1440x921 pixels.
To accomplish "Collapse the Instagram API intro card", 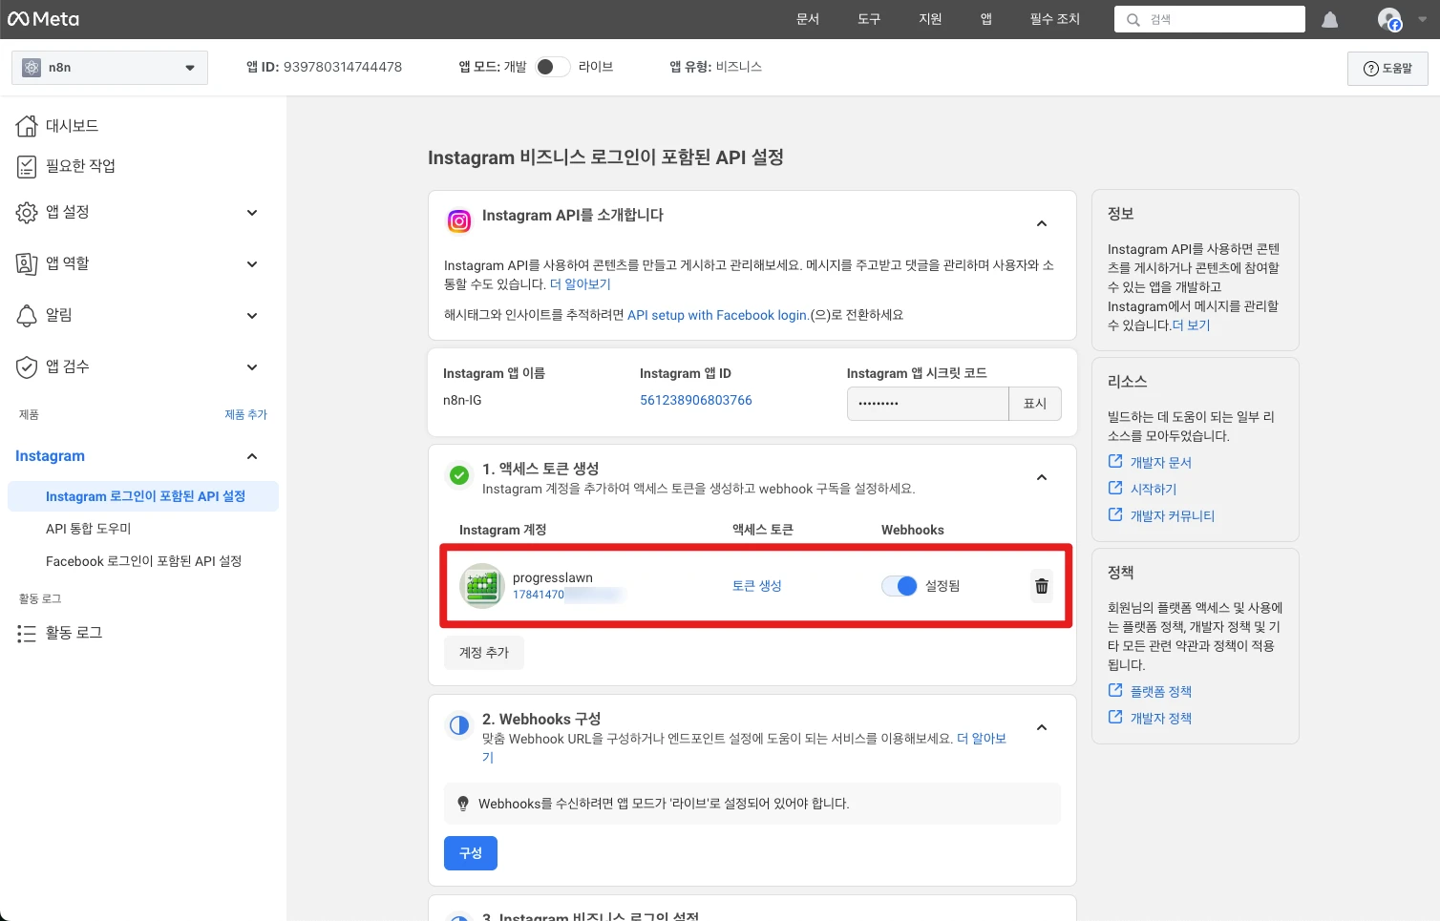I will coord(1042,223).
